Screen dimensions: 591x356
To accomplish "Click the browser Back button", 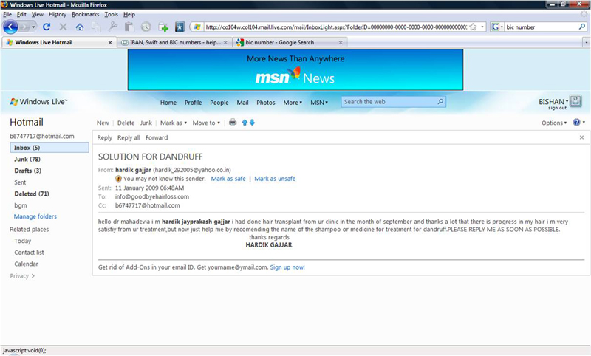I will (x=10, y=27).
